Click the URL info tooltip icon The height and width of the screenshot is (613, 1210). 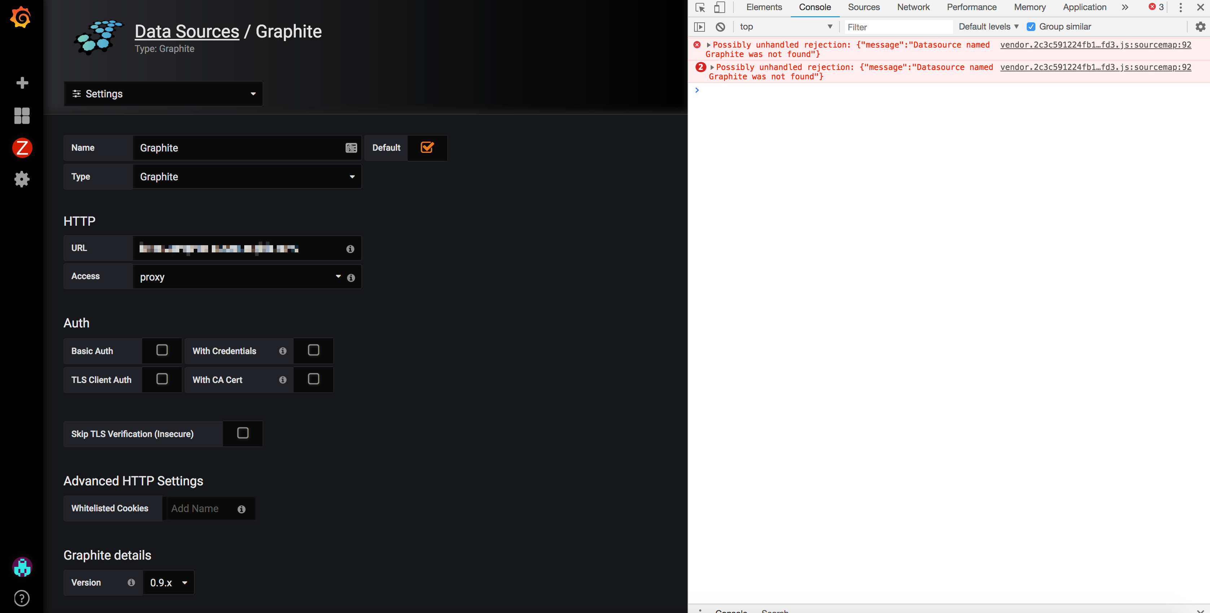(x=350, y=249)
